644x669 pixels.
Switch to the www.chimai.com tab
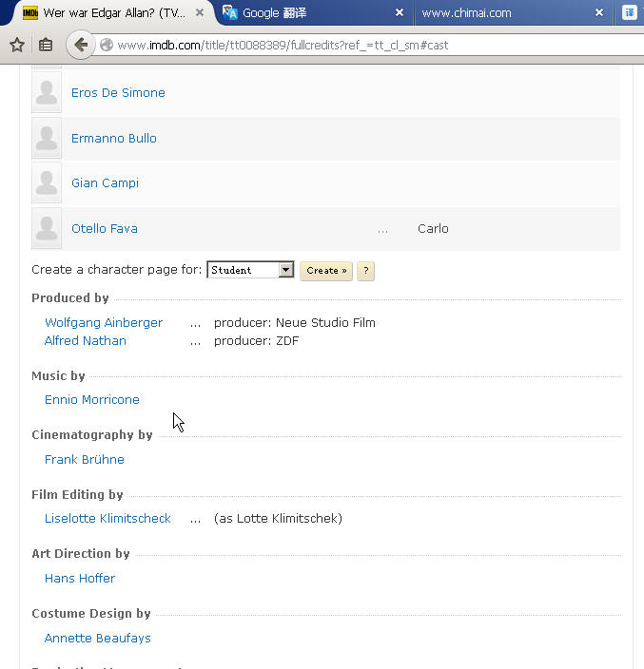click(x=515, y=12)
